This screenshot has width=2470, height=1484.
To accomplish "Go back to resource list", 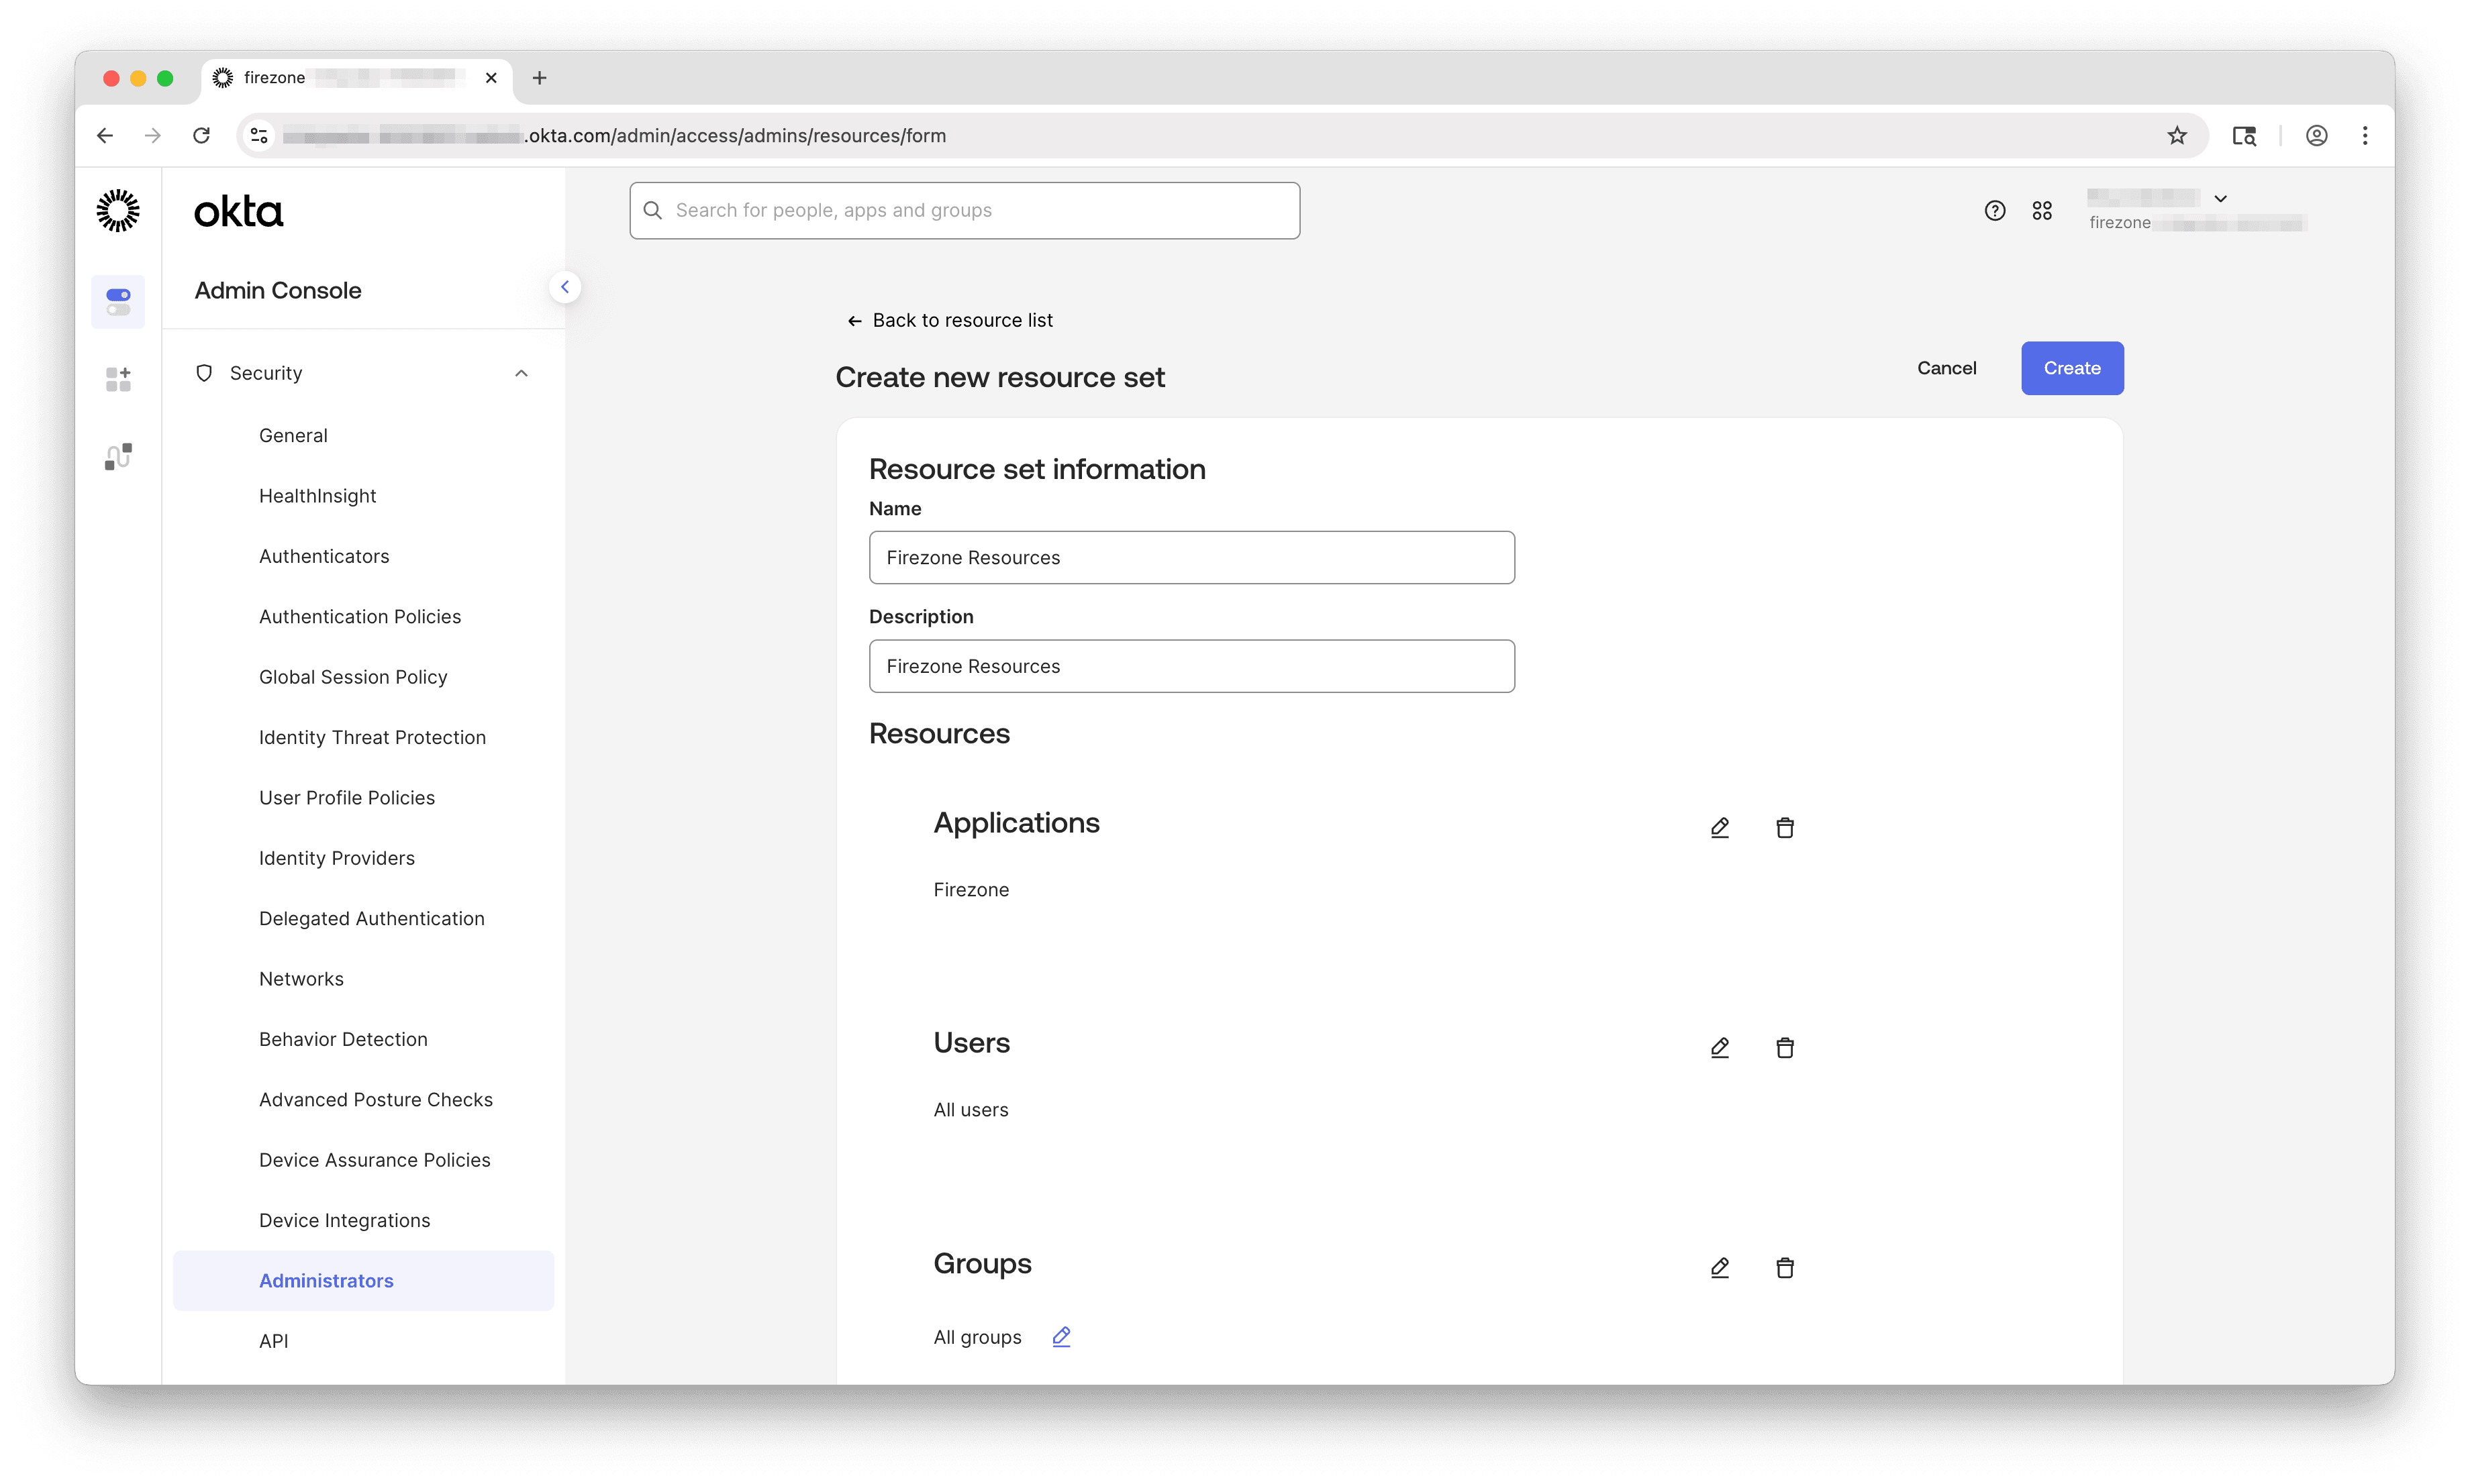I will pos(949,320).
